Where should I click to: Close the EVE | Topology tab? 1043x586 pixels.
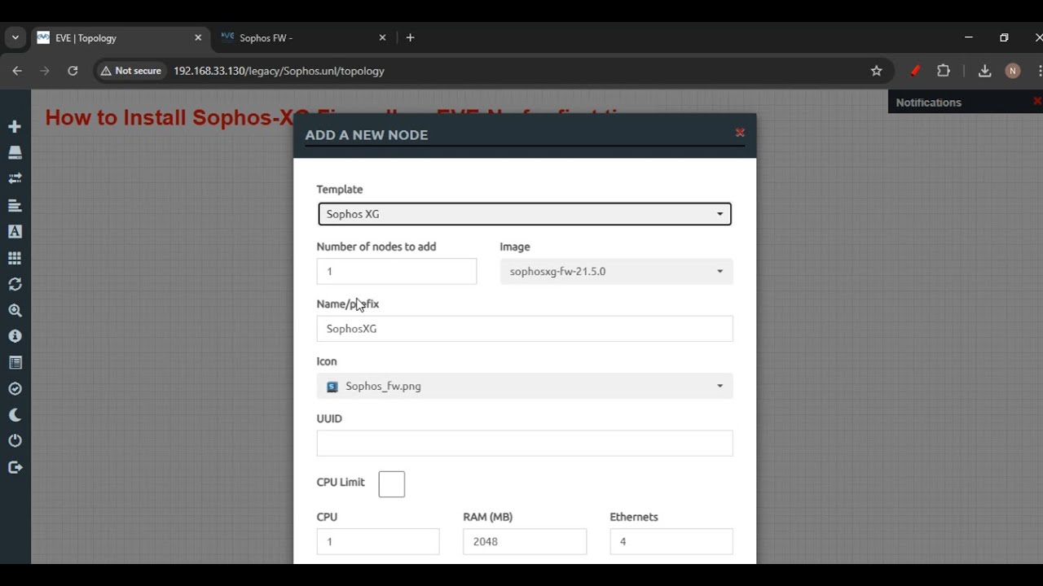198,37
